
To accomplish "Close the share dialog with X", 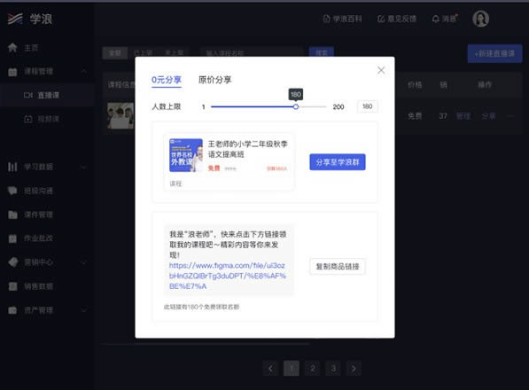I will point(381,70).
